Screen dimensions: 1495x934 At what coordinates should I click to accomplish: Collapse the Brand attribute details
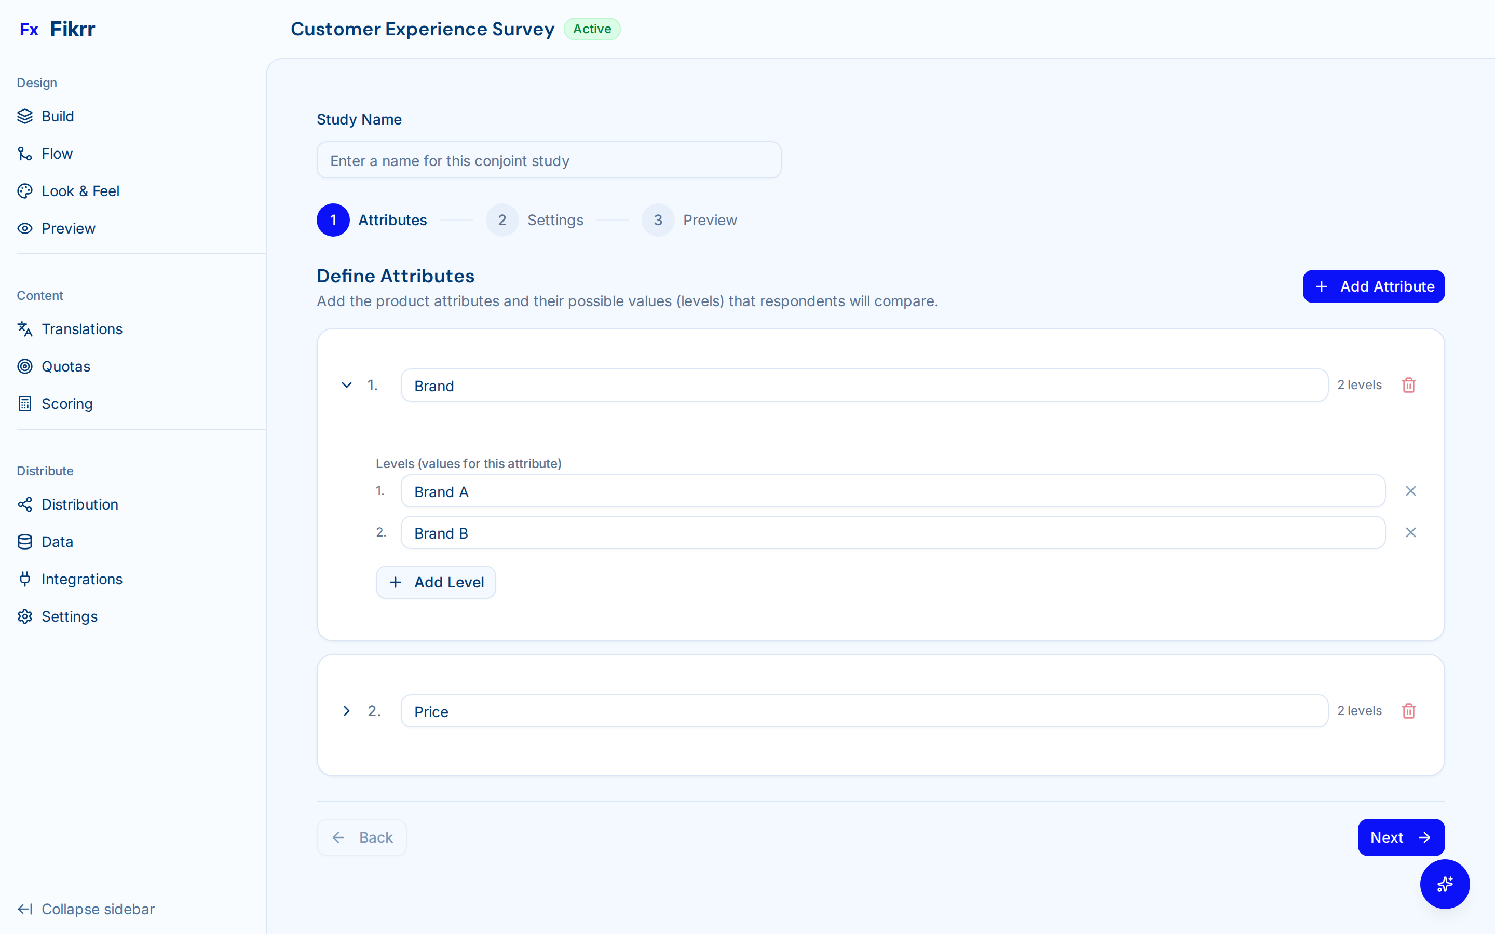[346, 384]
